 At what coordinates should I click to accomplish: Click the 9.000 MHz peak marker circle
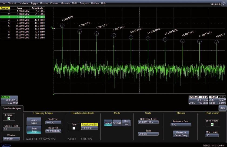[x=131, y=38]
